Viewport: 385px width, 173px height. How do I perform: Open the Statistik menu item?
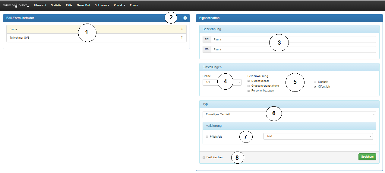coord(56,5)
